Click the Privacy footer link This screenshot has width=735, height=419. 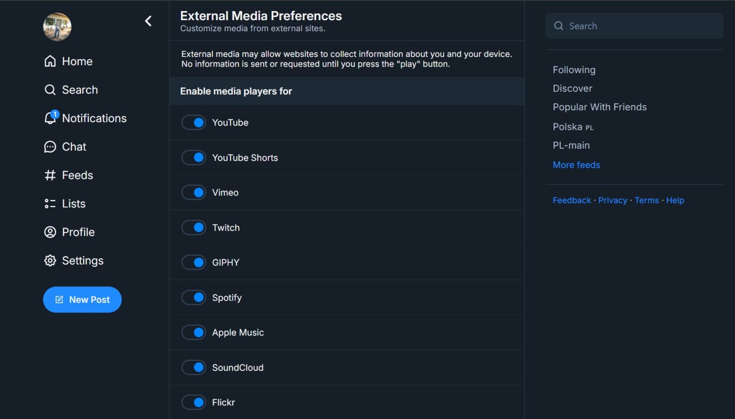[x=612, y=200]
